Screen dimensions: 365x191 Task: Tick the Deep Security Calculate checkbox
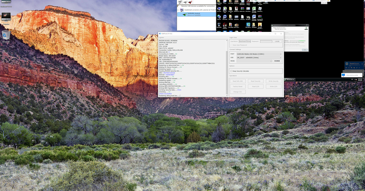pos(231,71)
